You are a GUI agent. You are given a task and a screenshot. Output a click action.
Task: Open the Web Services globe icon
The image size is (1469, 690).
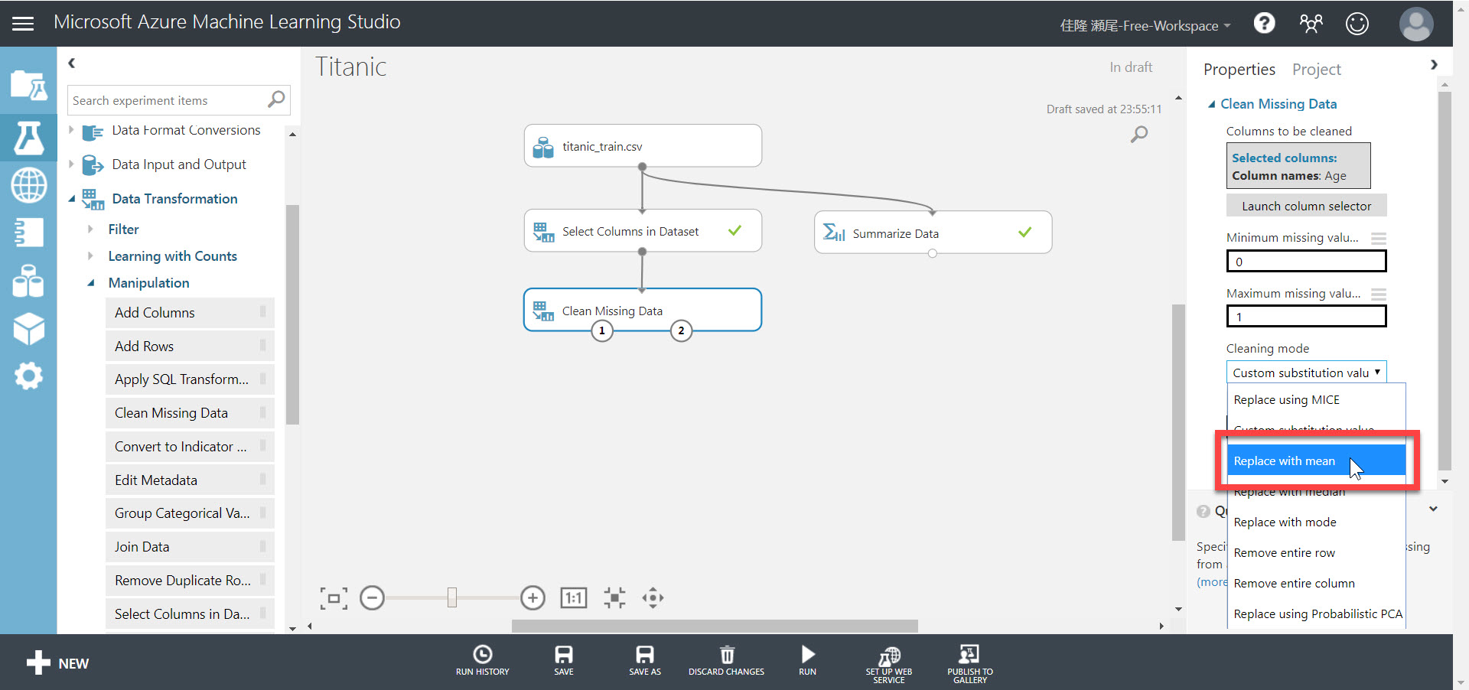(28, 185)
